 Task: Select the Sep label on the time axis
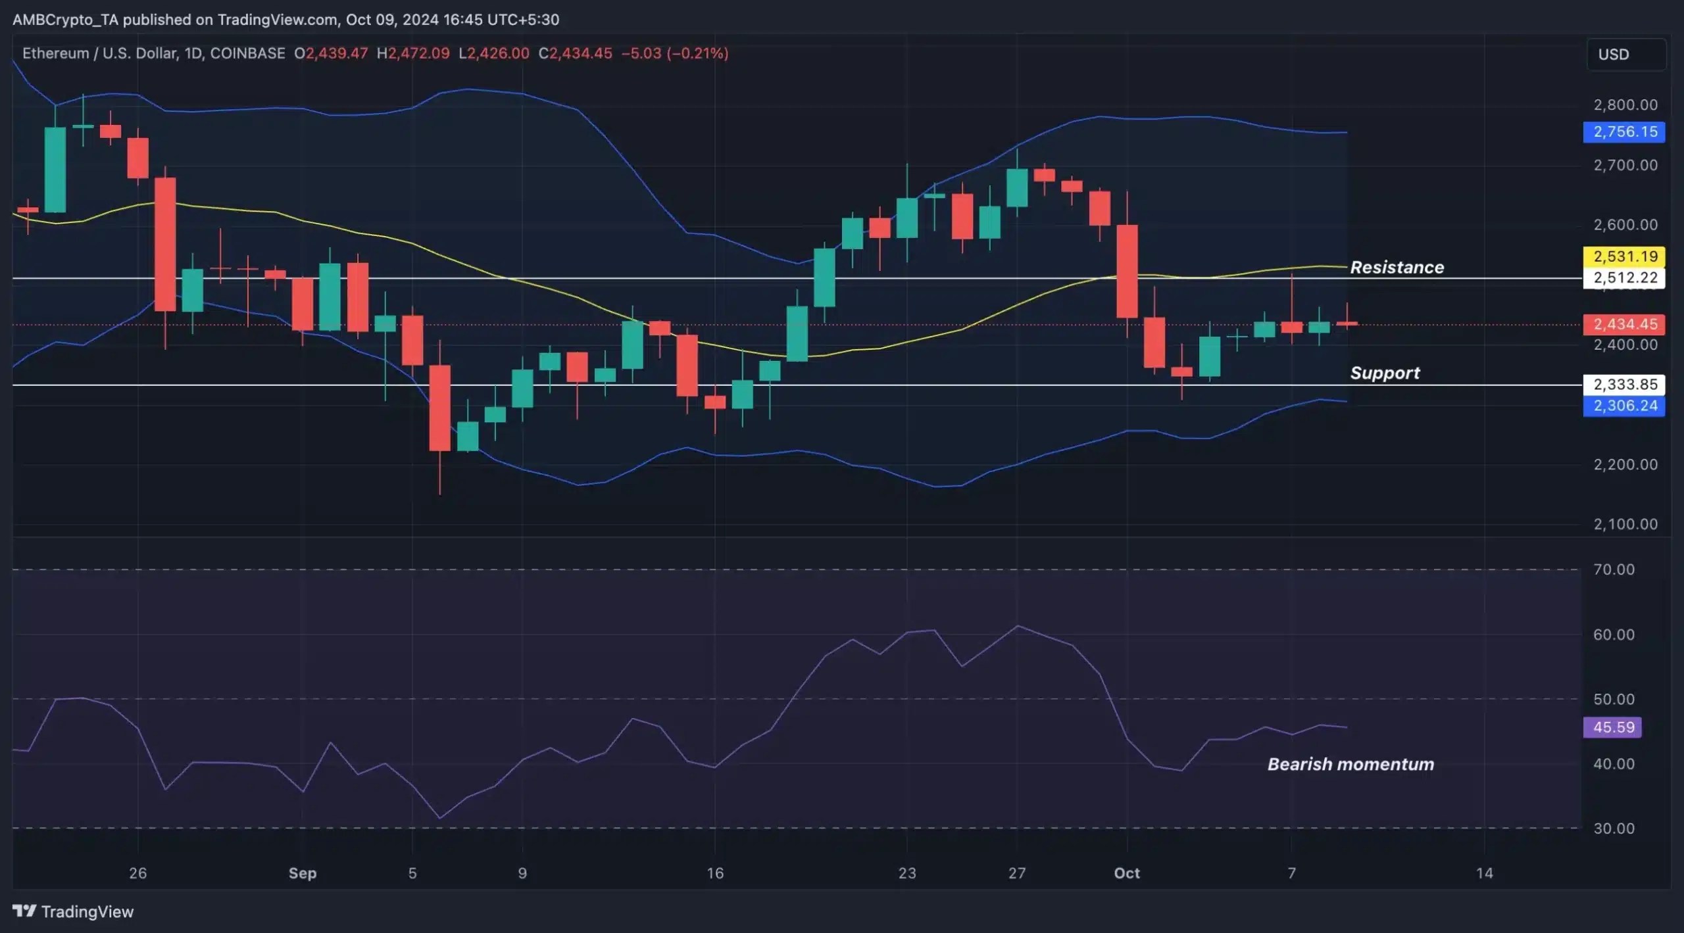(302, 873)
